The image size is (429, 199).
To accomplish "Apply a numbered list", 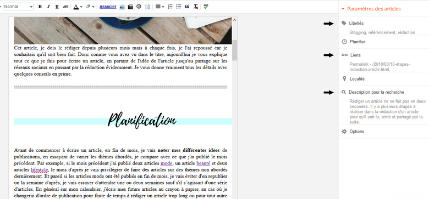I will pos(170,7).
